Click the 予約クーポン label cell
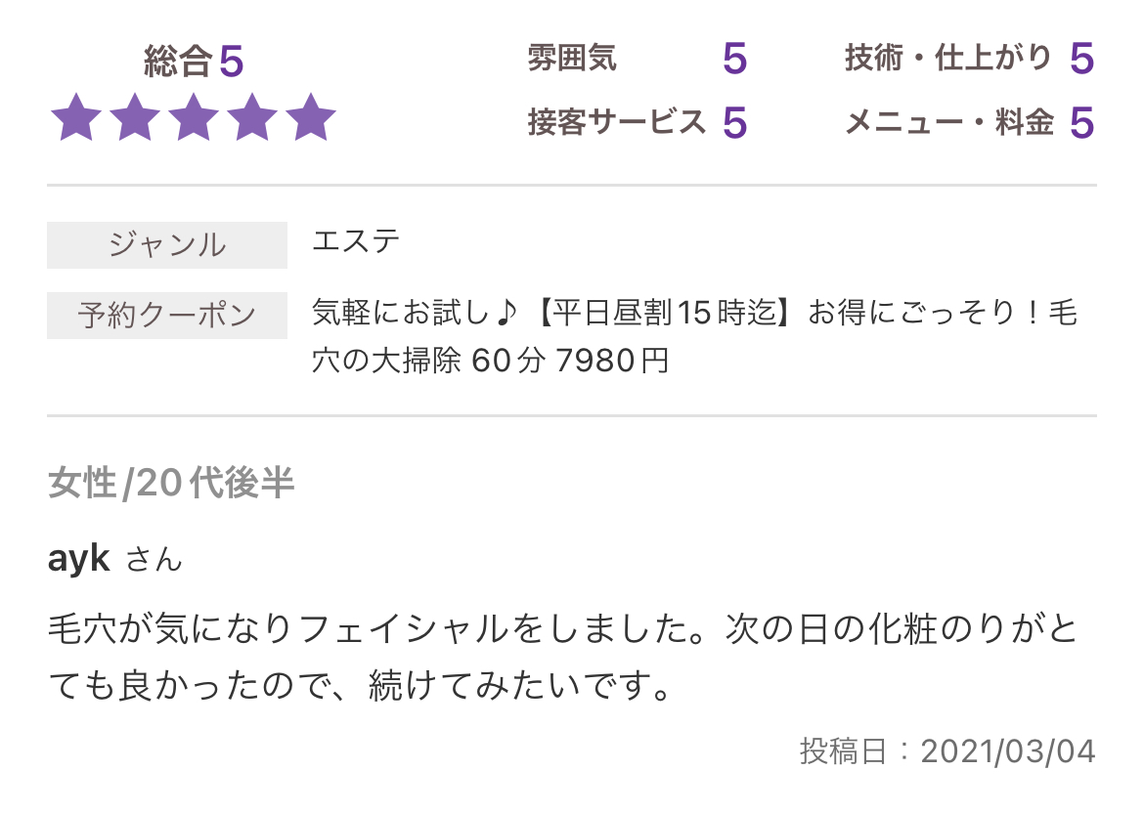1144x813 pixels. 167,316
